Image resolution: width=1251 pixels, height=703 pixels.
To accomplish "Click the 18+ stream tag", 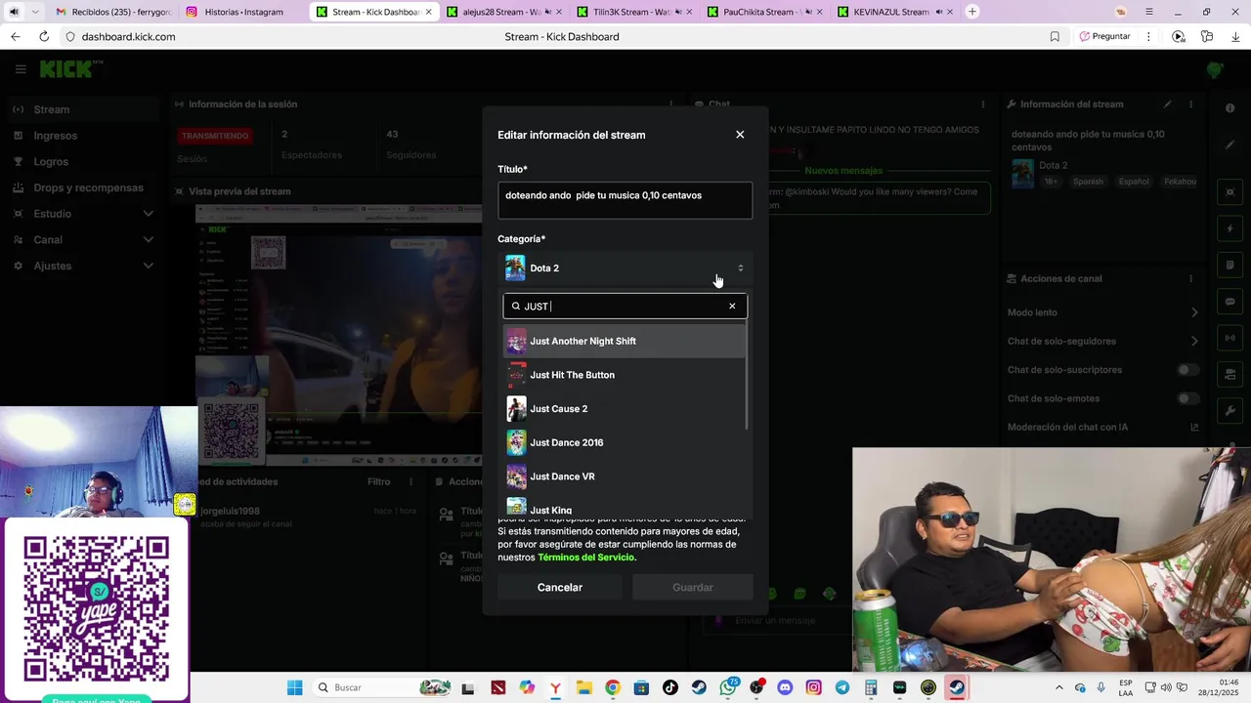I will pos(1051,182).
